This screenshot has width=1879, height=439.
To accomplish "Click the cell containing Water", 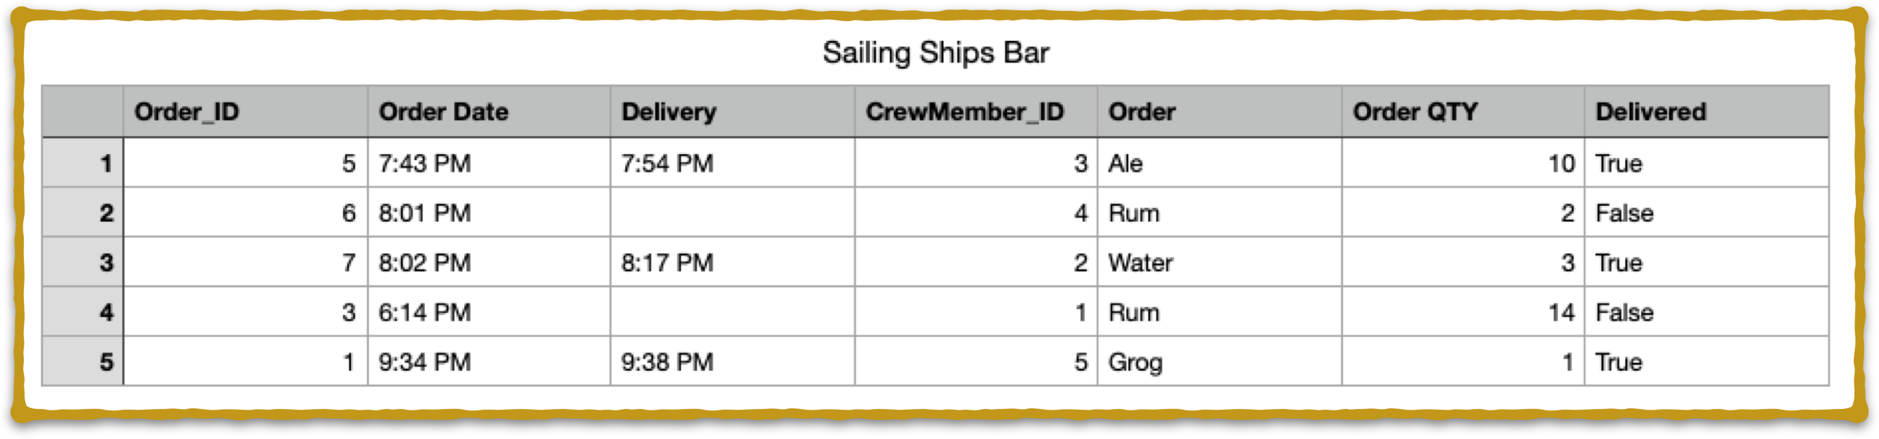I will (x=1220, y=262).
